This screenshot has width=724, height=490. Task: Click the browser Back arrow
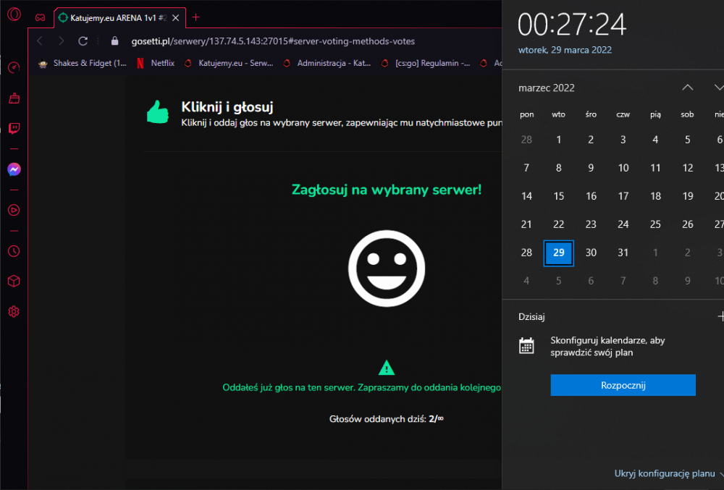(x=40, y=41)
